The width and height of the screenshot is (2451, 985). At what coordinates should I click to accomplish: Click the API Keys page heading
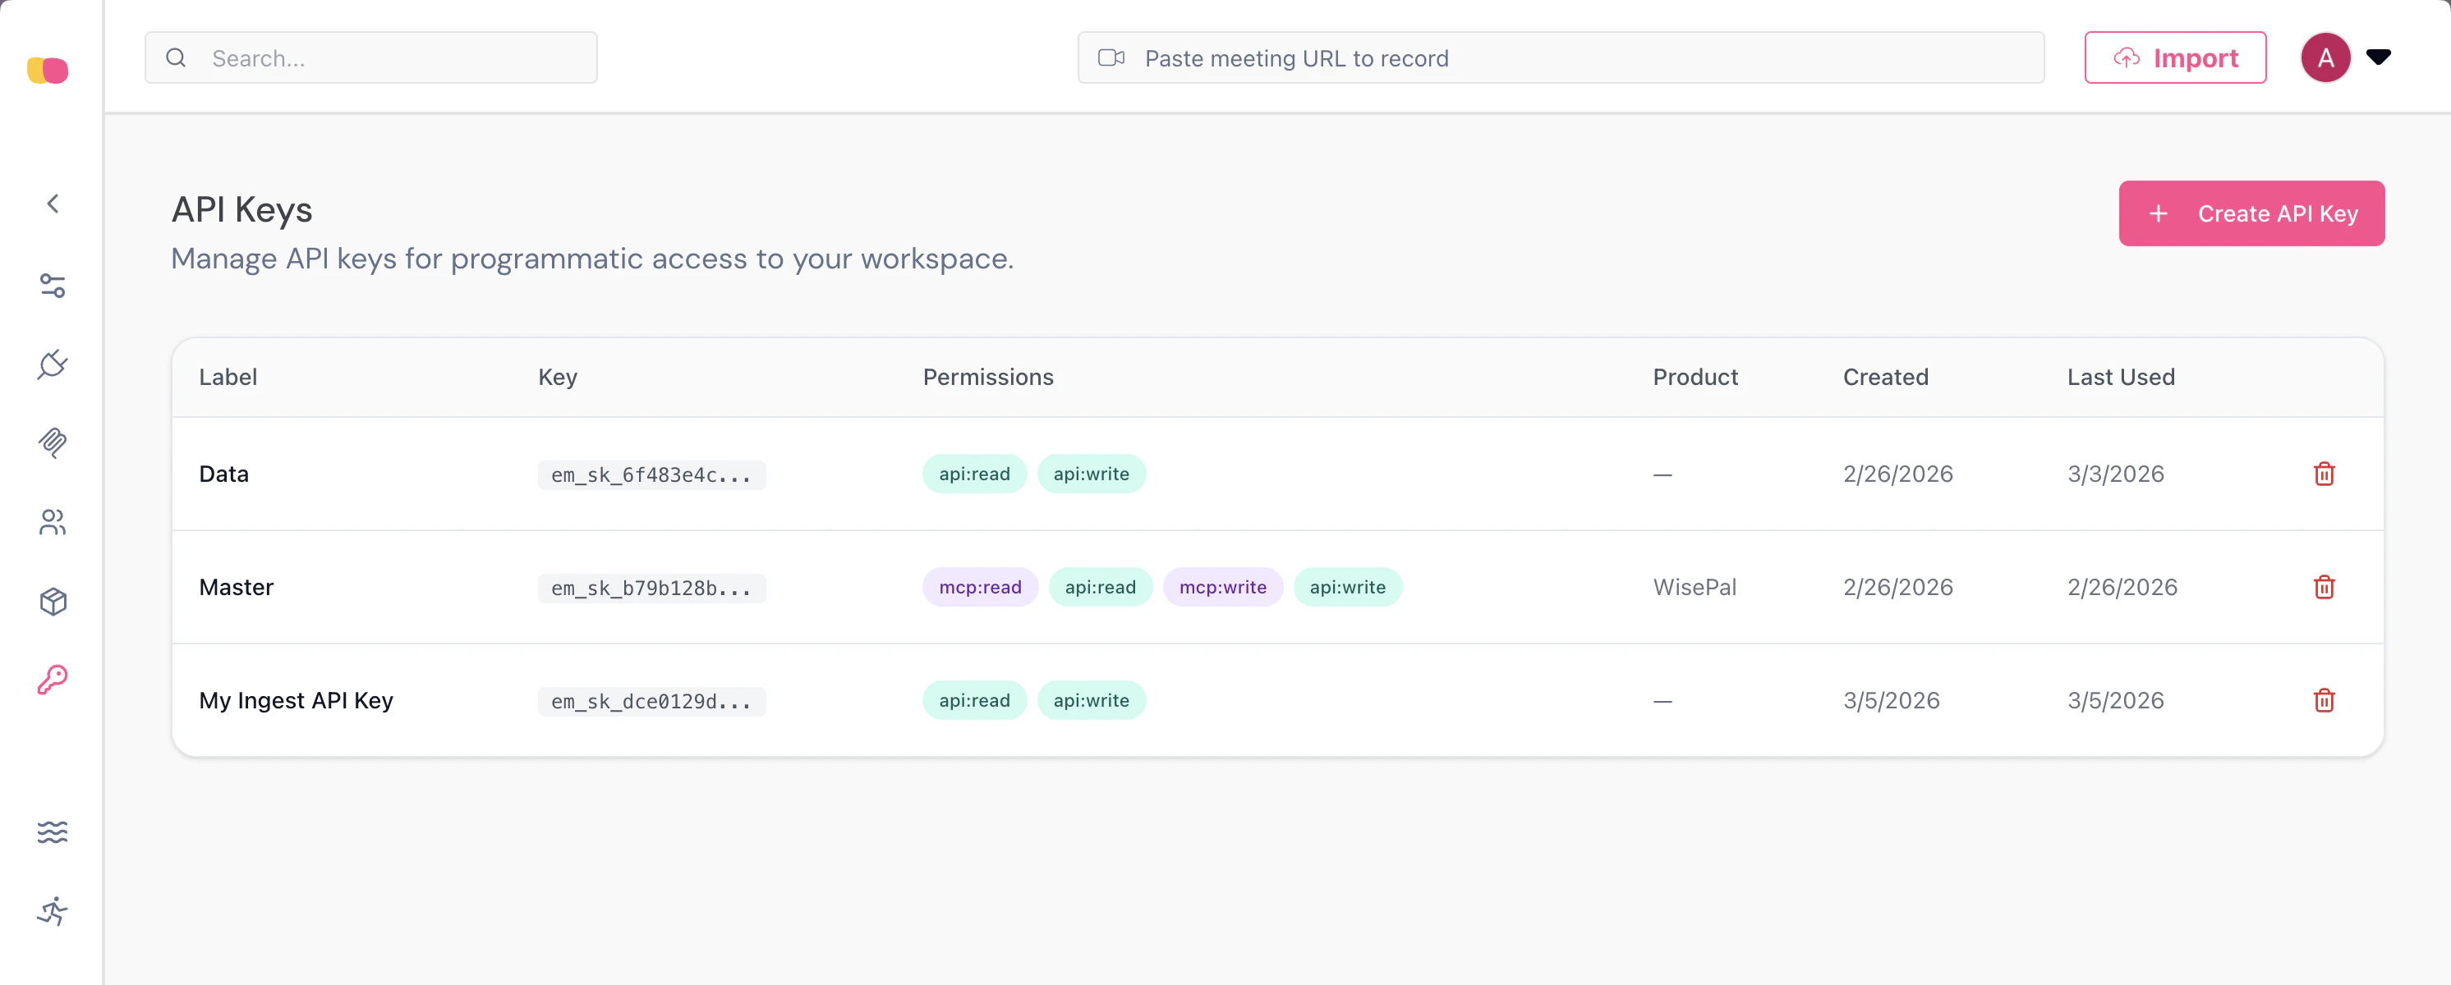click(241, 209)
